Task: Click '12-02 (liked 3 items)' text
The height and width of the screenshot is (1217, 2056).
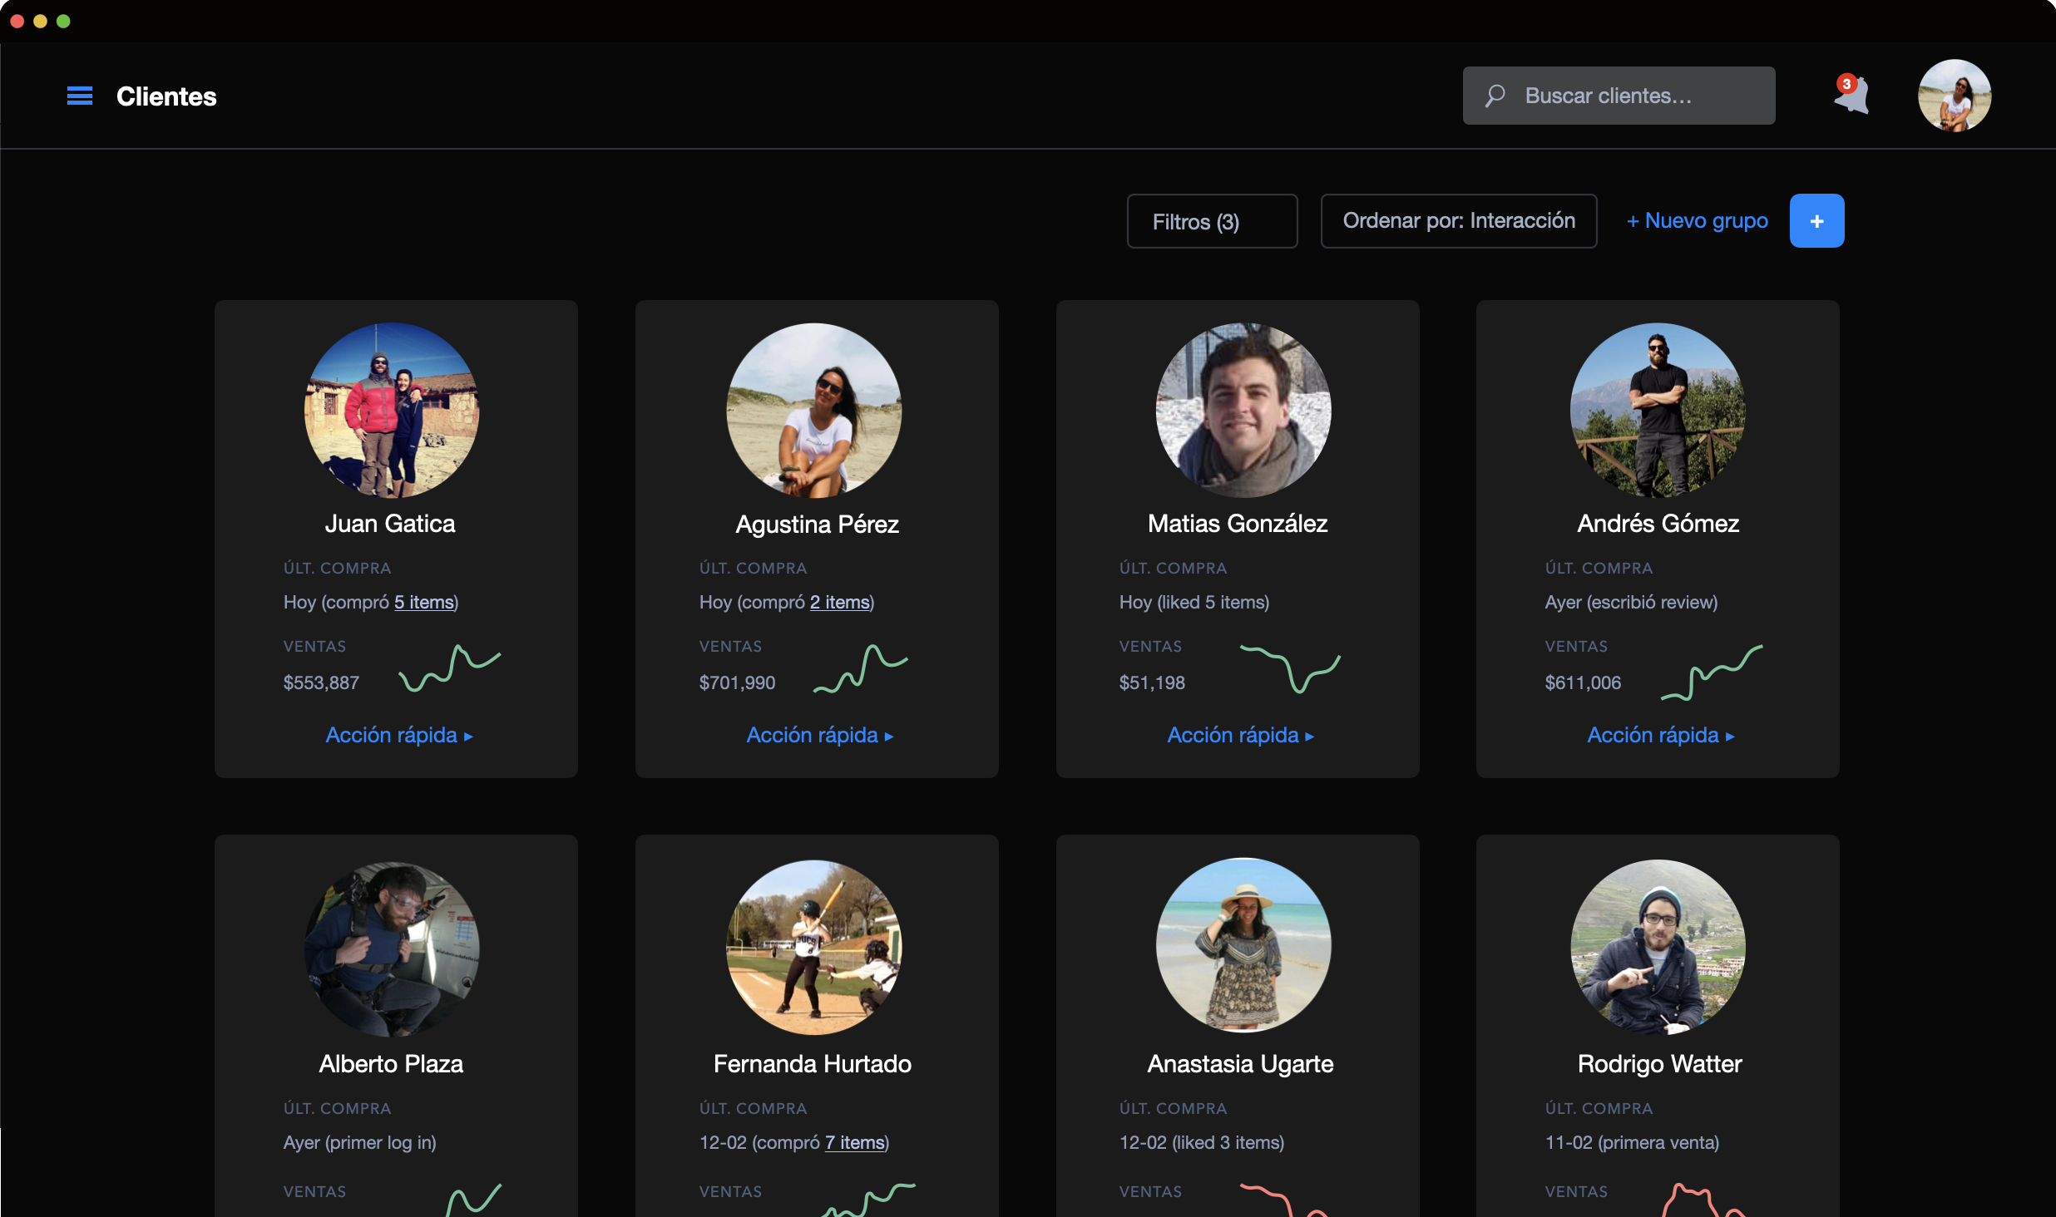Action: point(1202,1143)
